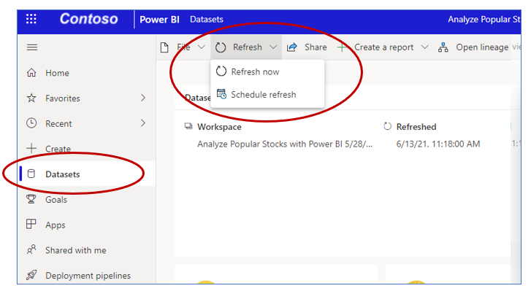Viewport: 531px width, 291px height.
Task: Expand the Favorites flyout chevron
Action: [x=143, y=98]
